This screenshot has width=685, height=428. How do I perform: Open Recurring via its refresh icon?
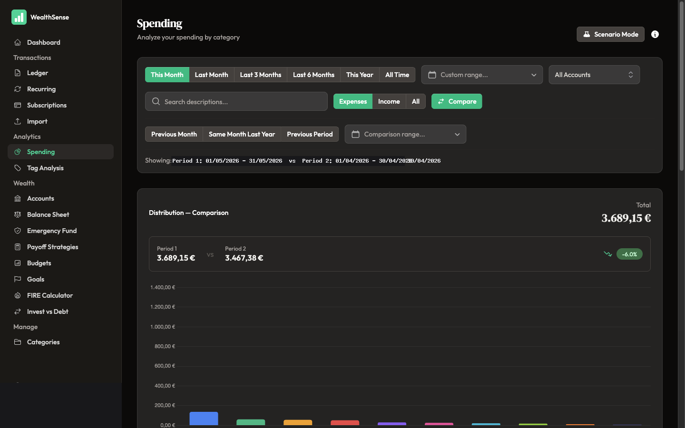[x=18, y=89]
